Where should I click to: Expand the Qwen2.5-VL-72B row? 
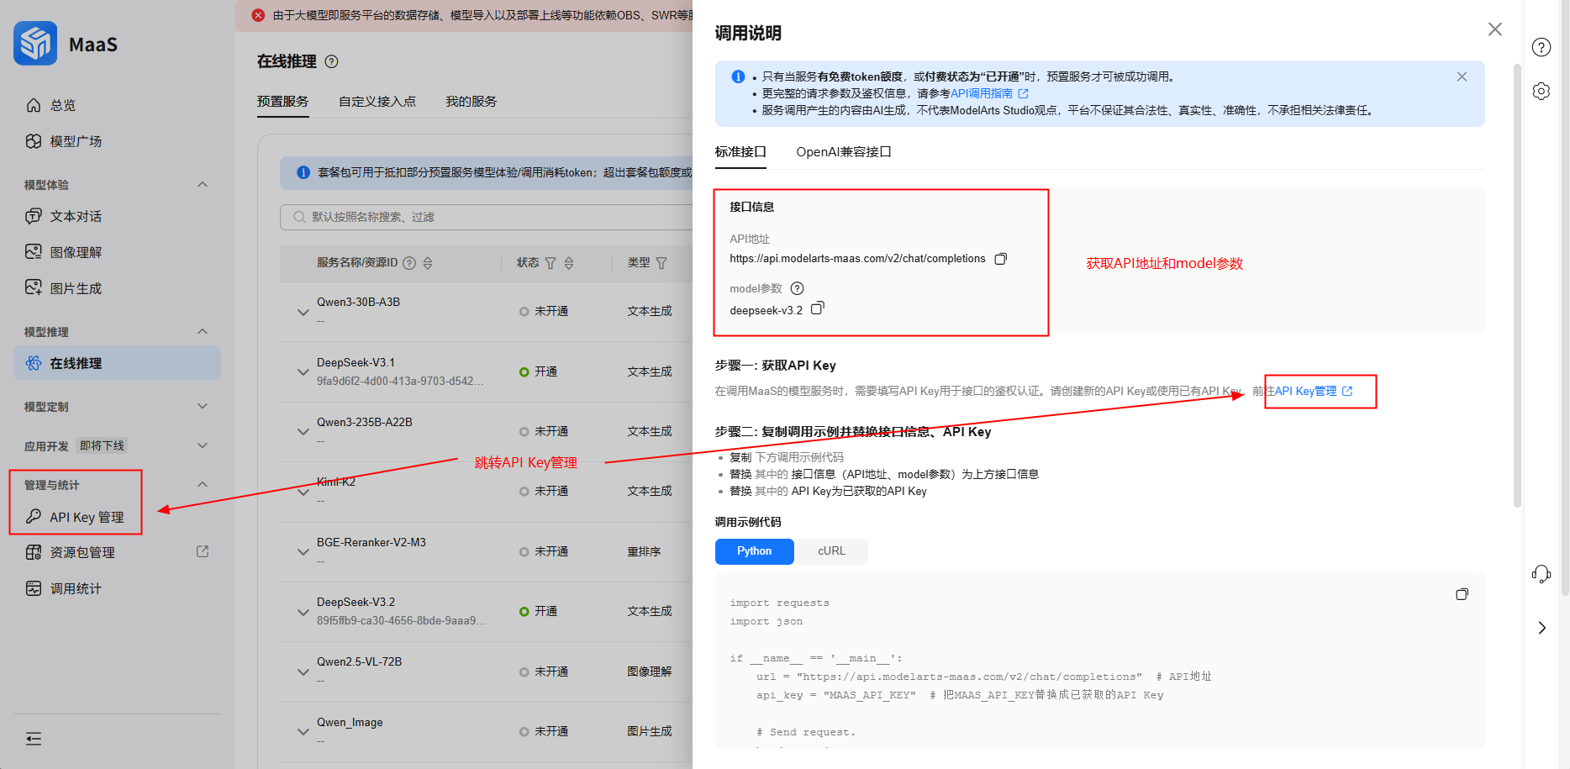(303, 672)
